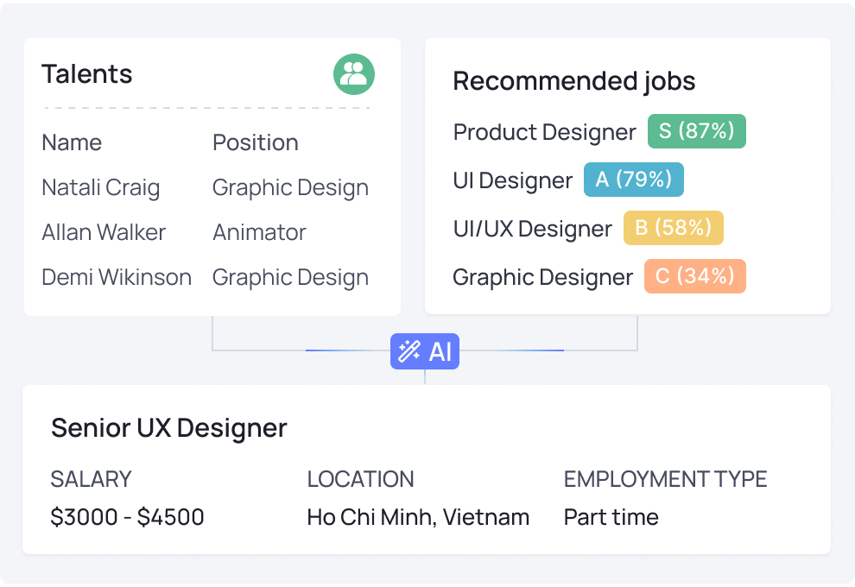Click the Talents card heading
The height and width of the screenshot is (587, 855).
[x=87, y=74]
